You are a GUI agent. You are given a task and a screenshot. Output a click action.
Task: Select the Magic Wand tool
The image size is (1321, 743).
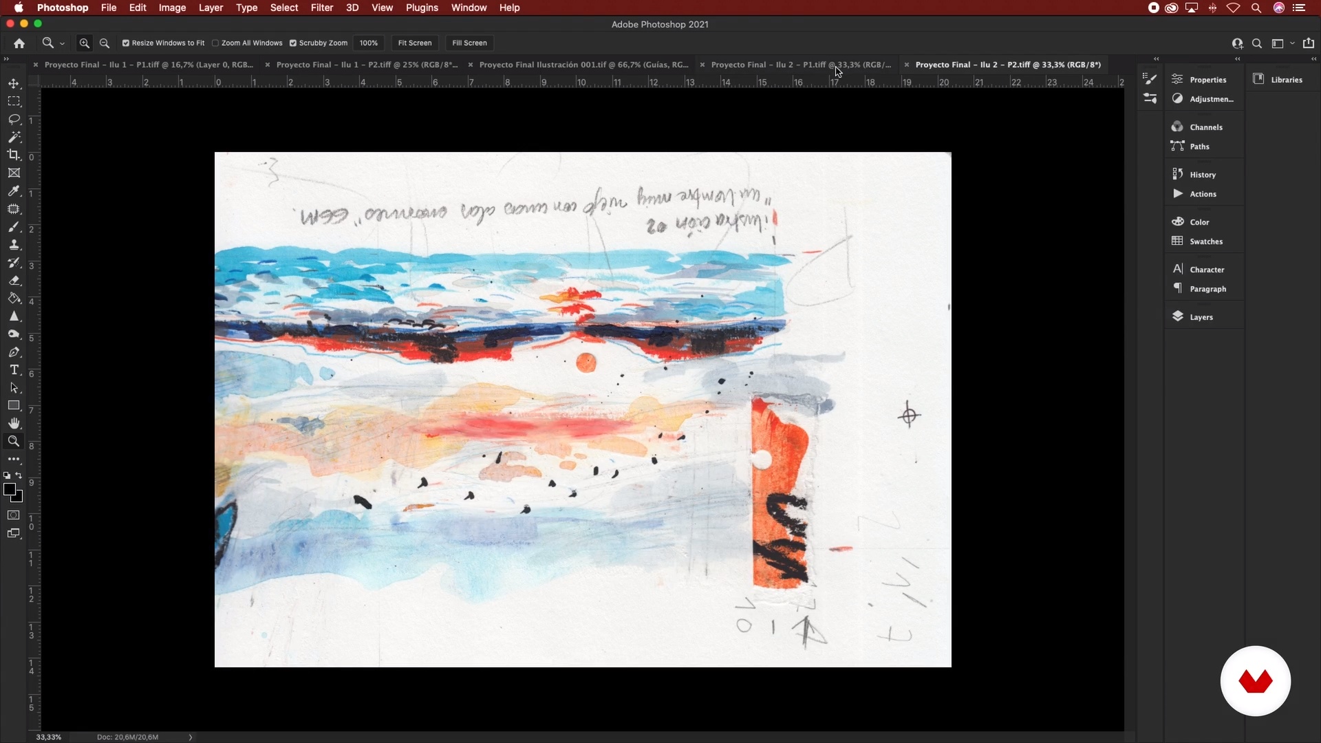[14, 137]
